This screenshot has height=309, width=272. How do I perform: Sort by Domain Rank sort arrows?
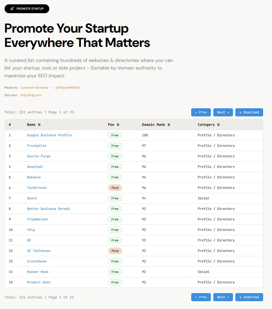169,125
